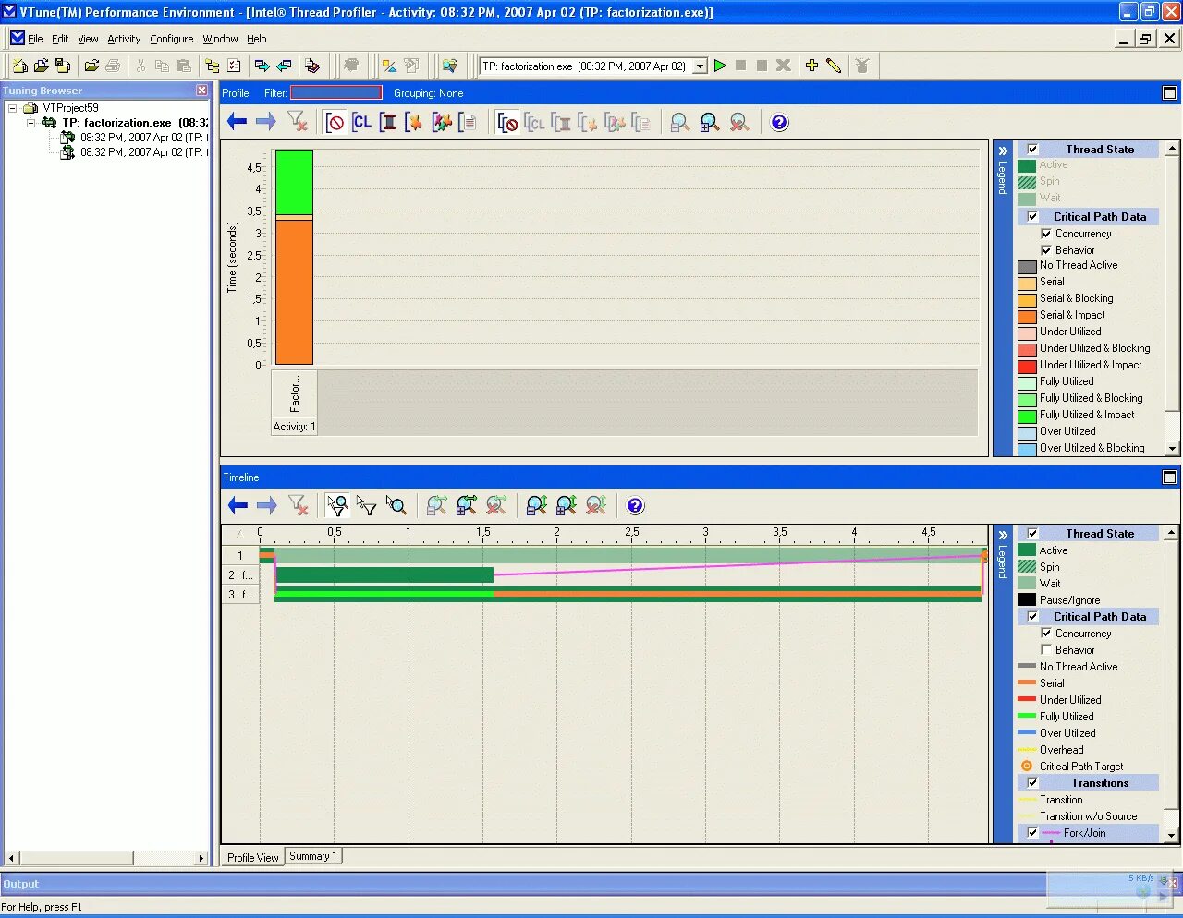
Task: Click the Grouping: None label
Action: [x=428, y=93]
